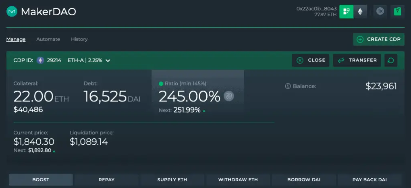Viewport: 411px width, 188px height.
Task: Click the shield icon beside 245.00% ratio
Action: point(229,96)
